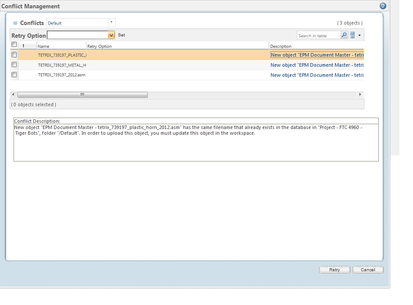Open the Default table view dropdown
Viewport: 413px width, 305px height.
pos(111,22)
